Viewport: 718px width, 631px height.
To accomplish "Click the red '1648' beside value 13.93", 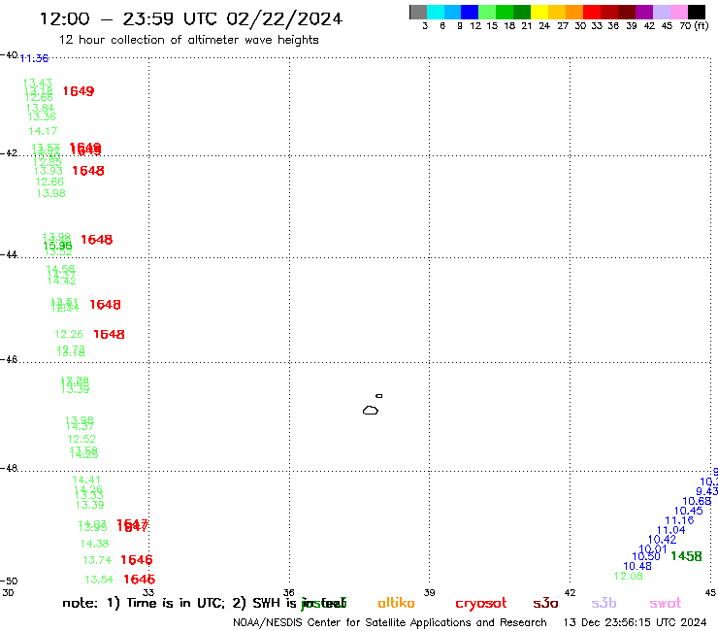I will pyautogui.click(x=88, y=171).
